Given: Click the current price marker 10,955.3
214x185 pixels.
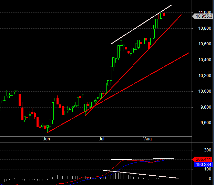Looking at the screenshot, I should pos(202,16).
